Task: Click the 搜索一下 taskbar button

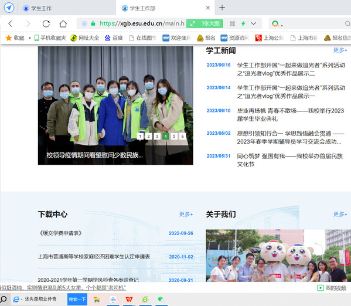Action: pos(77,300)
